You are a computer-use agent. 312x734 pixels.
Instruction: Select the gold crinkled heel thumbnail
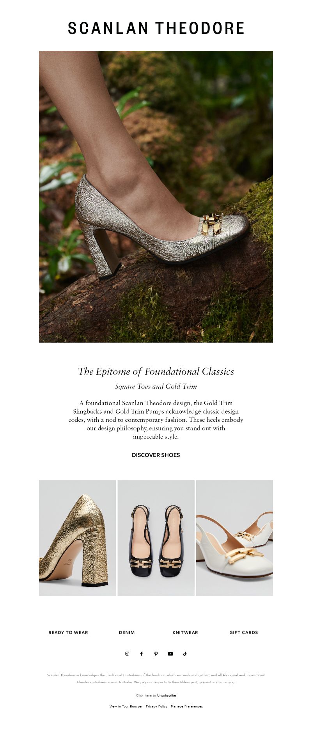[x=77, y=538]
